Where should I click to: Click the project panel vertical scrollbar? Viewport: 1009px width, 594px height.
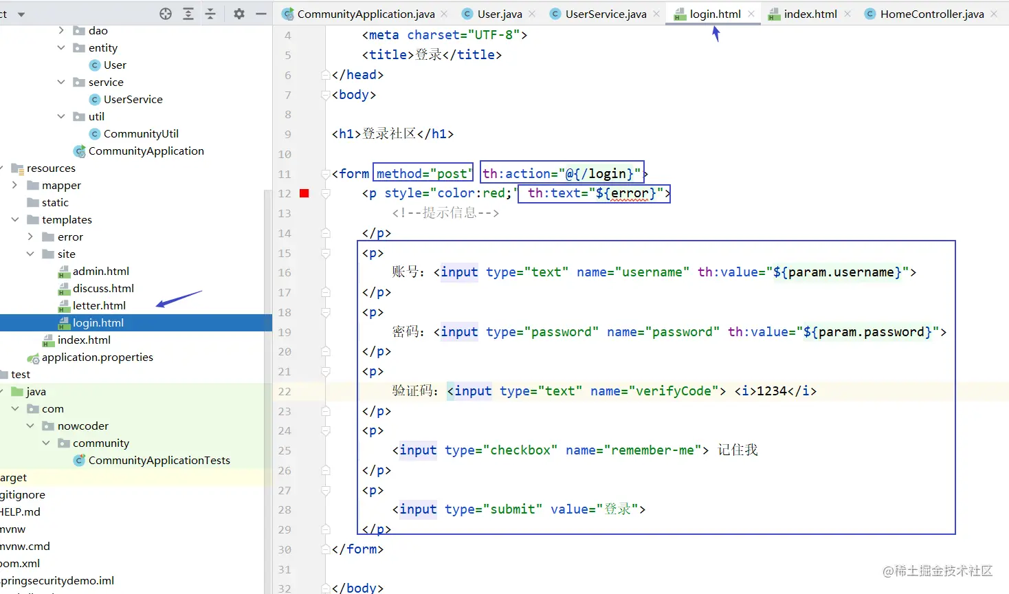tap(268, 392)
